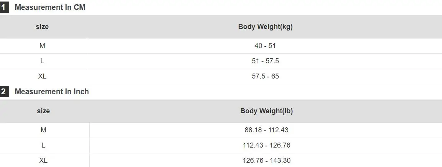Click the '51 - 57.5' weight cell
This screenshot has height=167, width=442.
click(x=265, y=61)
